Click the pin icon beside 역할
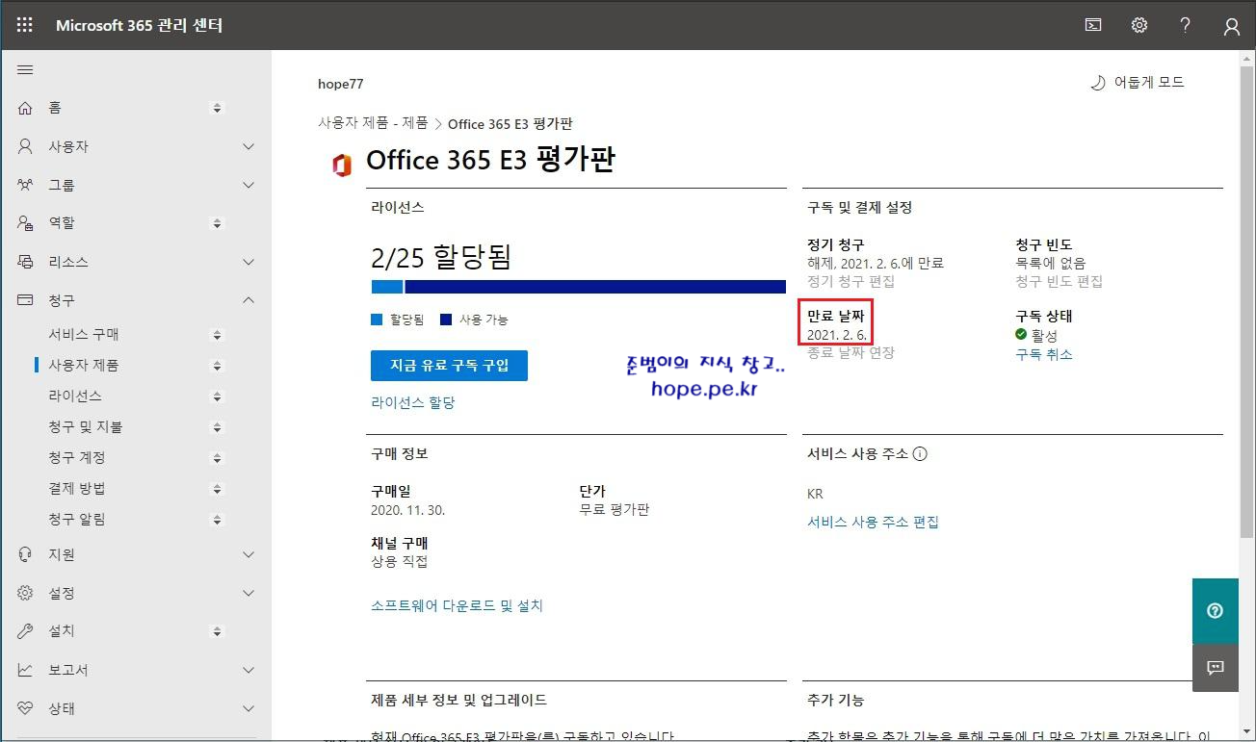Viewport: 1256px width, 742px height. tap(217, 223)
